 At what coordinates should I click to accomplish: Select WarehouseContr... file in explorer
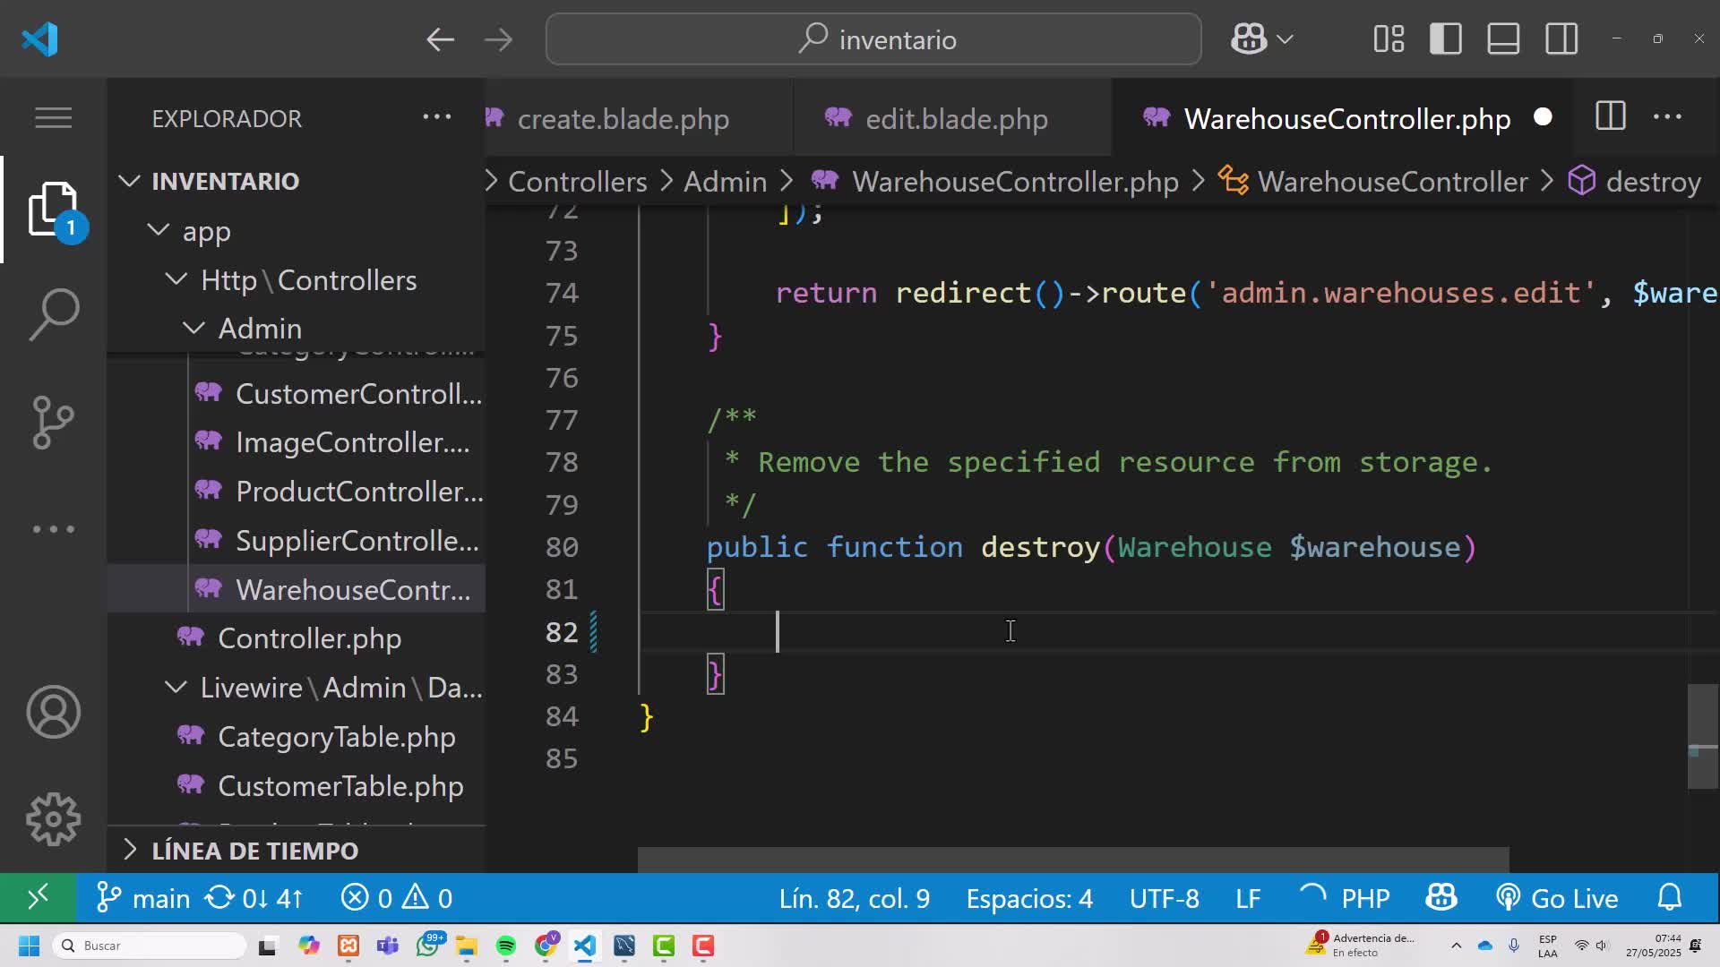coord(296,589)
